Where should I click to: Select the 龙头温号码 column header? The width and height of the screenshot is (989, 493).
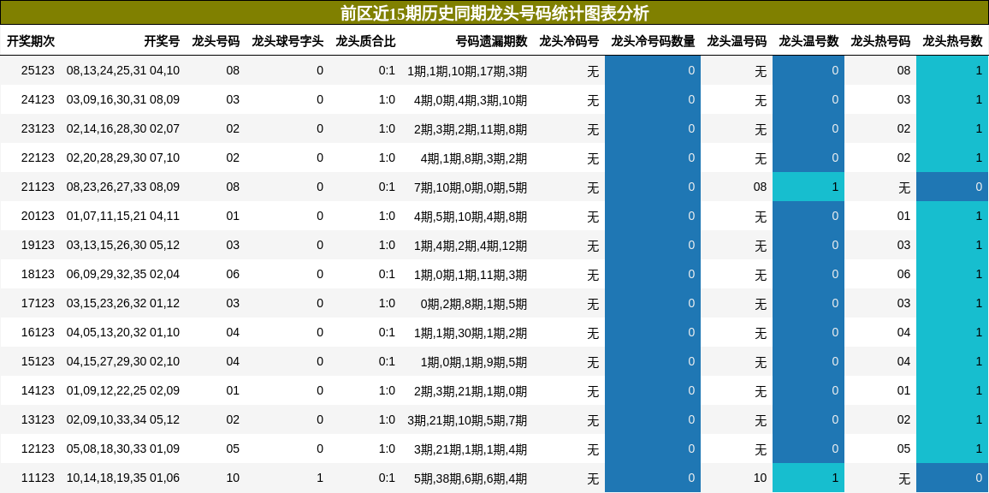pos(737,42)
